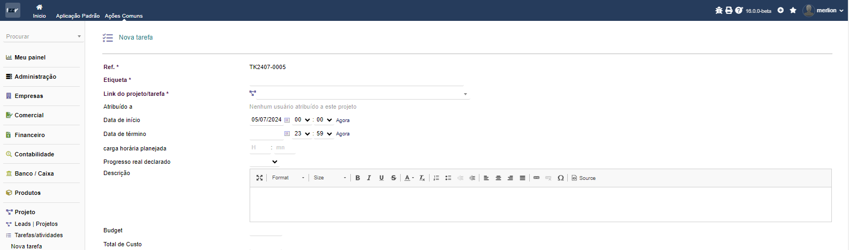Insert a link in the editor
This screenshot has height=250, width=849.
coord(536,178)
